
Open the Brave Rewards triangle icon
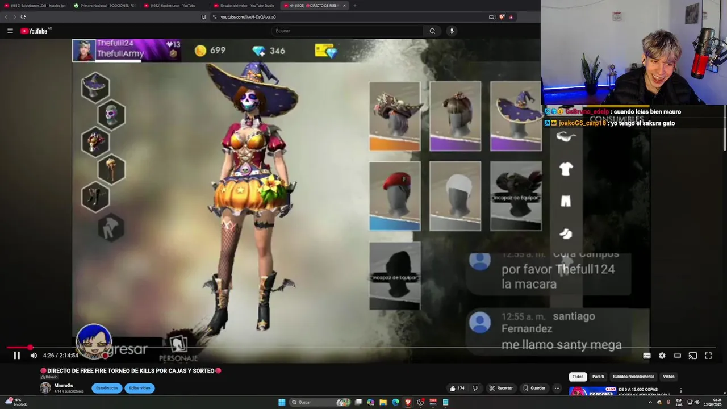point(511,17)
